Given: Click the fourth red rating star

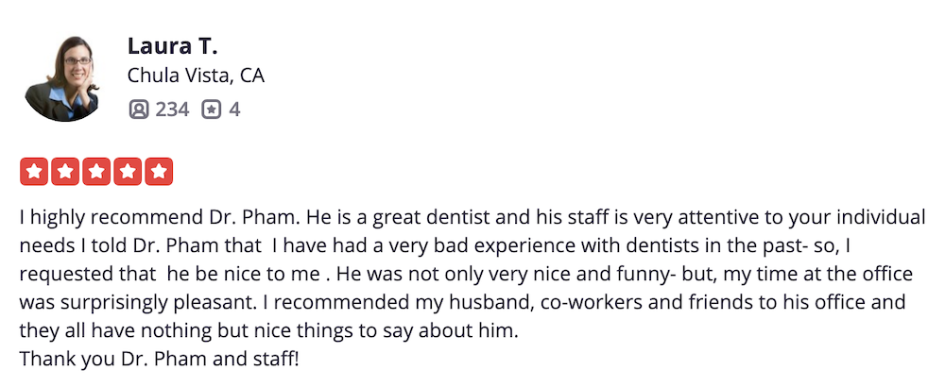Looking at the screenshot, I should click(128, 172).
